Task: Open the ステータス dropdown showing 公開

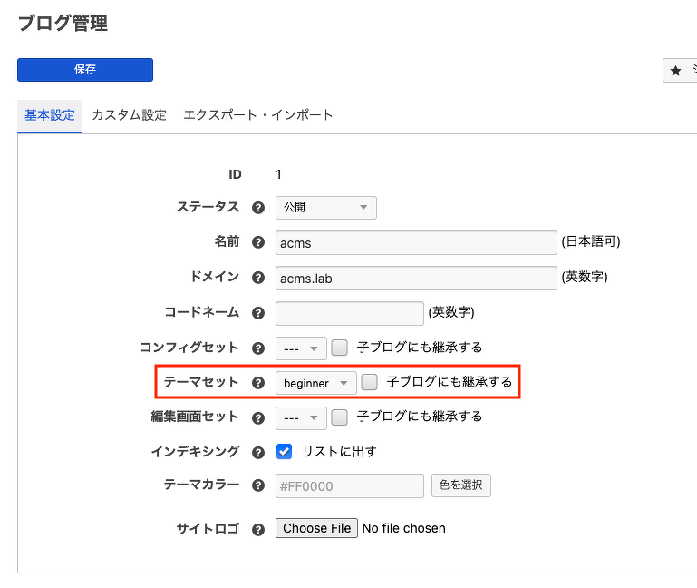Action: tap(325, 208)
